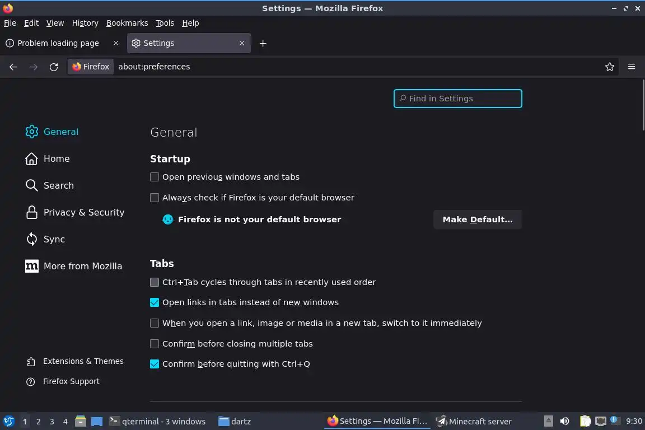
Task: Click the network status tray icon
Action: click(601, 422)
